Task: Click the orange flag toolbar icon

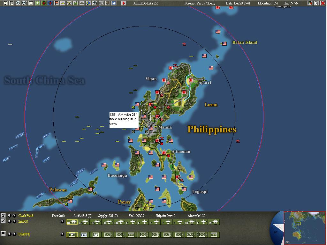Action: 57,3
